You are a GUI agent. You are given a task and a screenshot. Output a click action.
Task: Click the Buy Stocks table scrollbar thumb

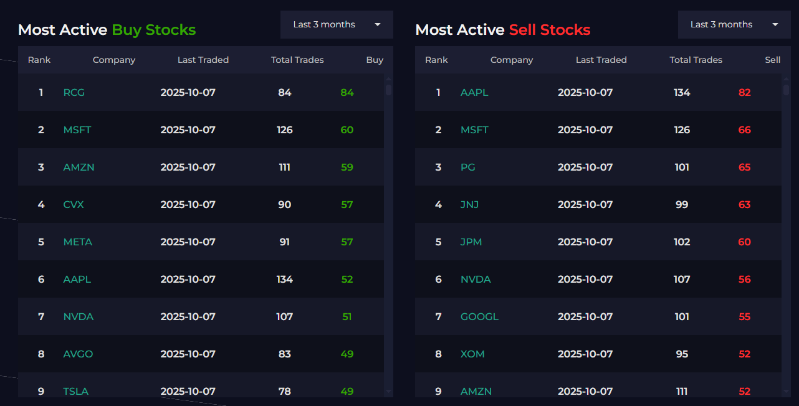tap(389, 90)
